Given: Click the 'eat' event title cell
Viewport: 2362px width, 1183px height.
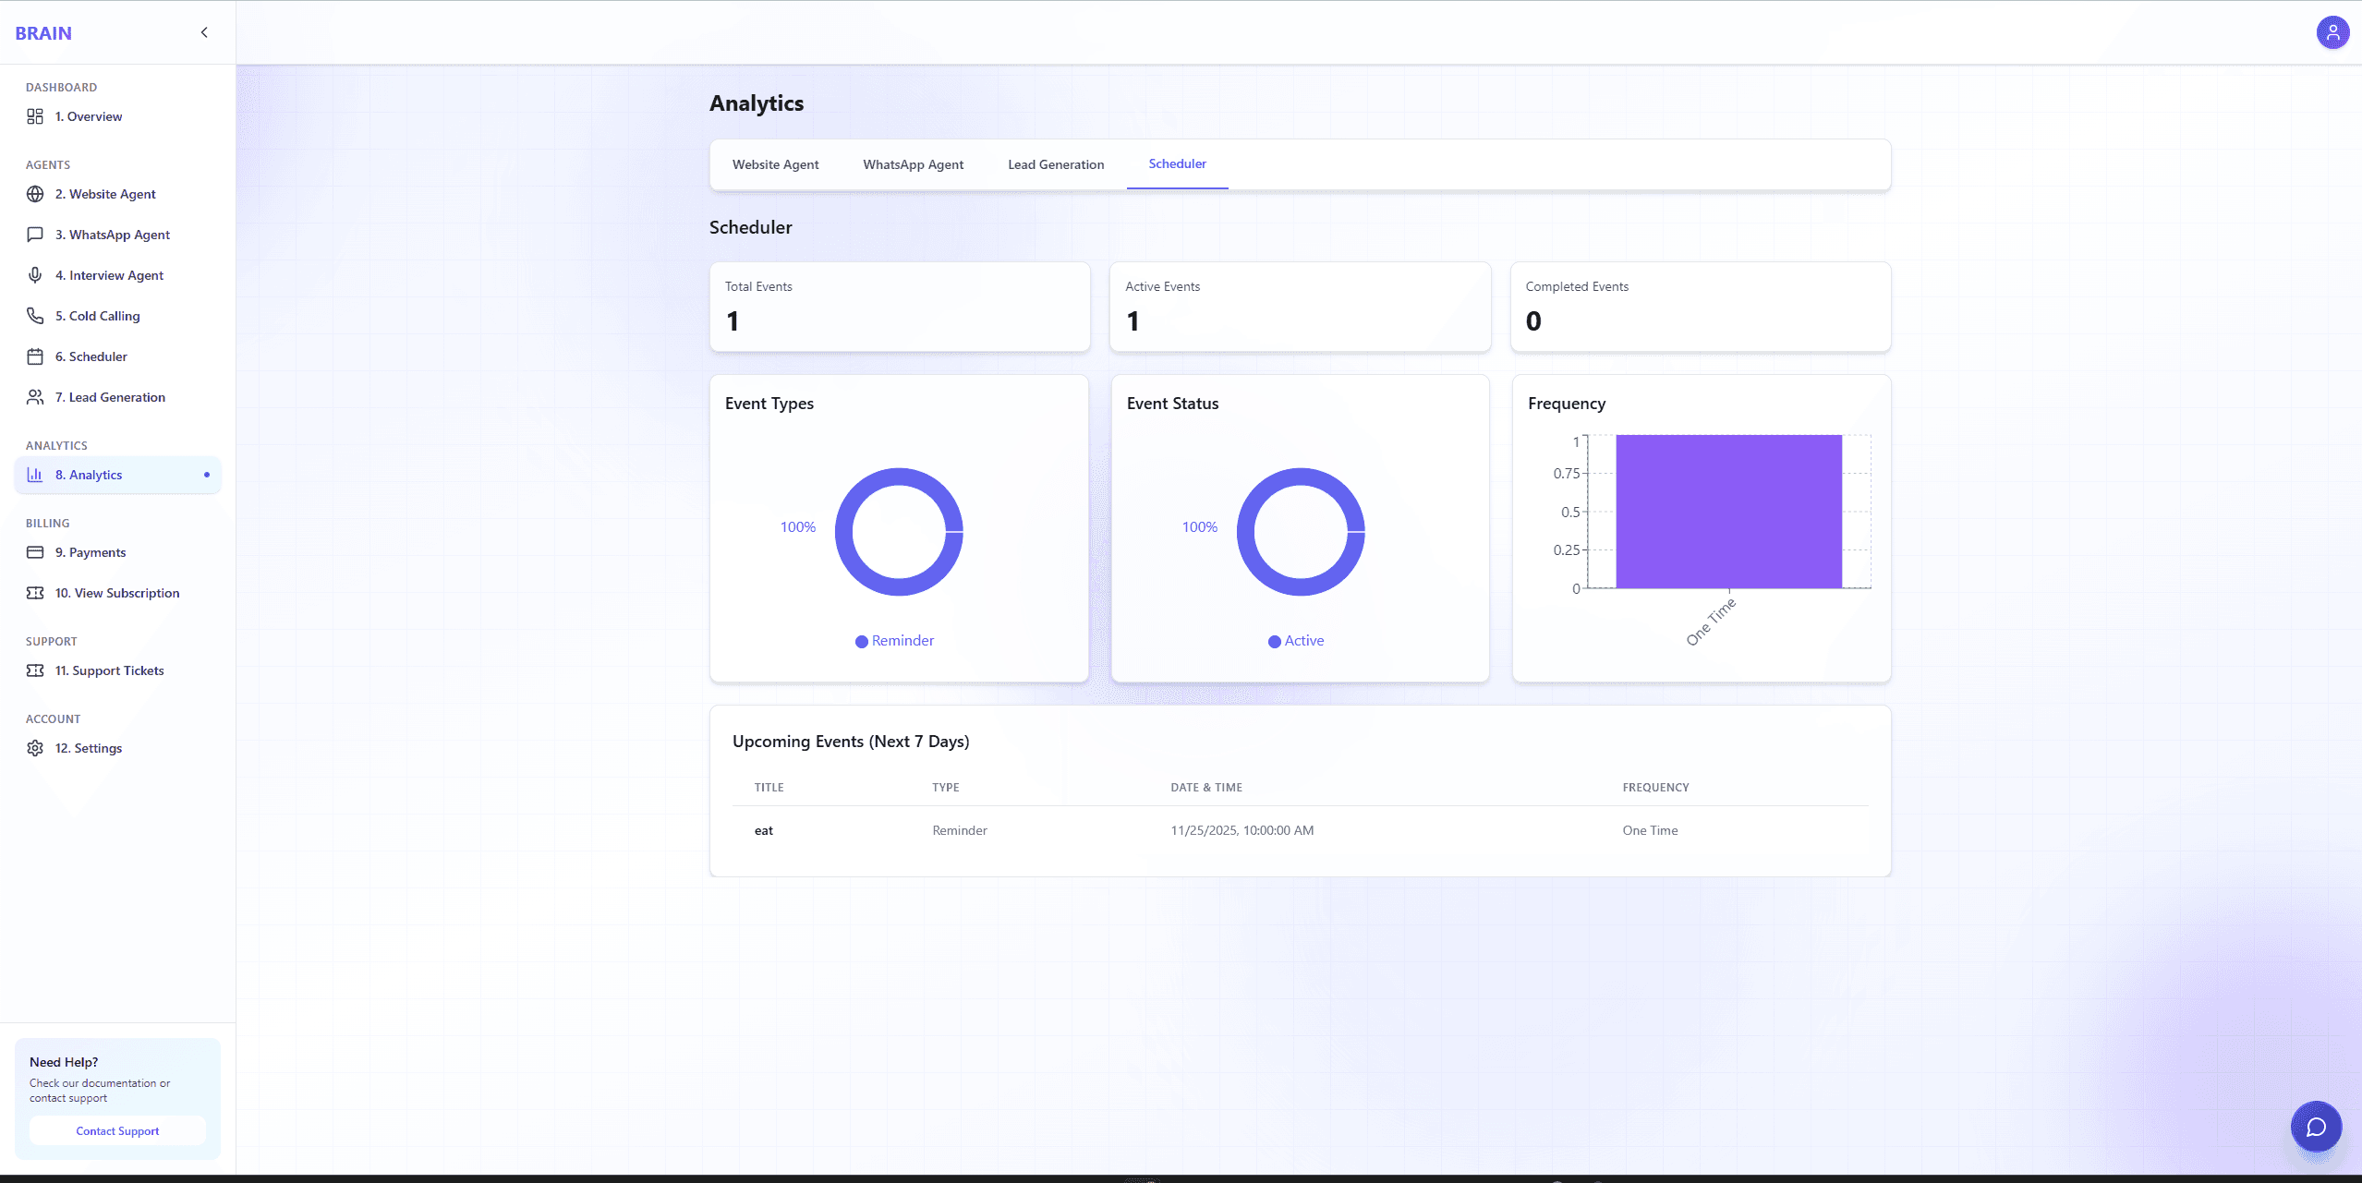Looking at the screenshot, I should 763,830.
